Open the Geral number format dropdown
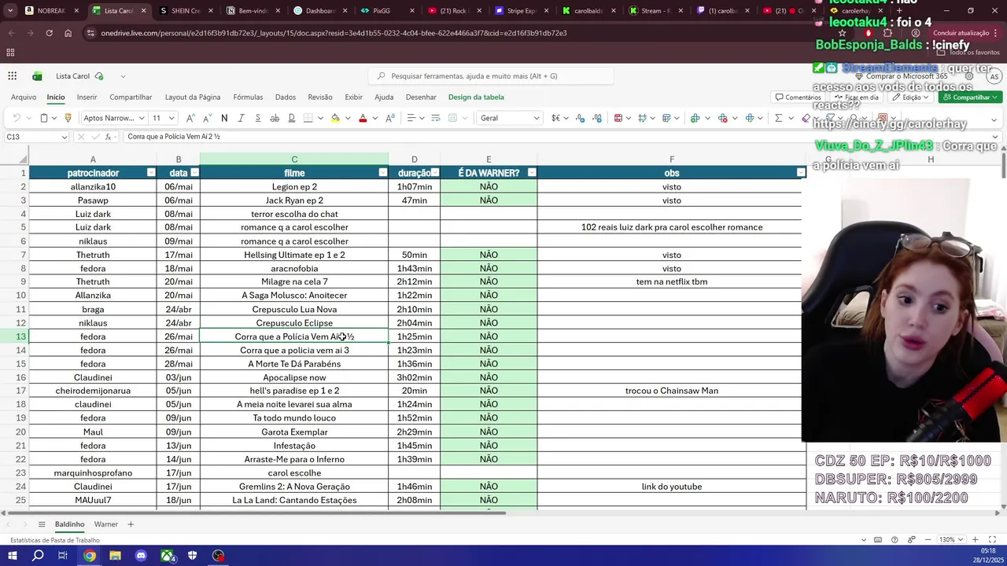 coord(537,118)
